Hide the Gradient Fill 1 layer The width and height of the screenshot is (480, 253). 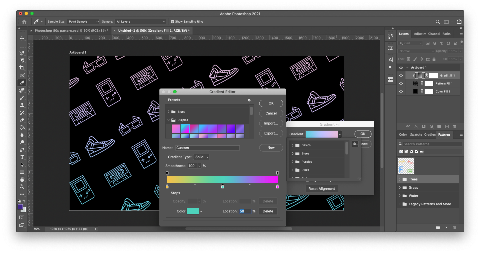tap(401, 76)
